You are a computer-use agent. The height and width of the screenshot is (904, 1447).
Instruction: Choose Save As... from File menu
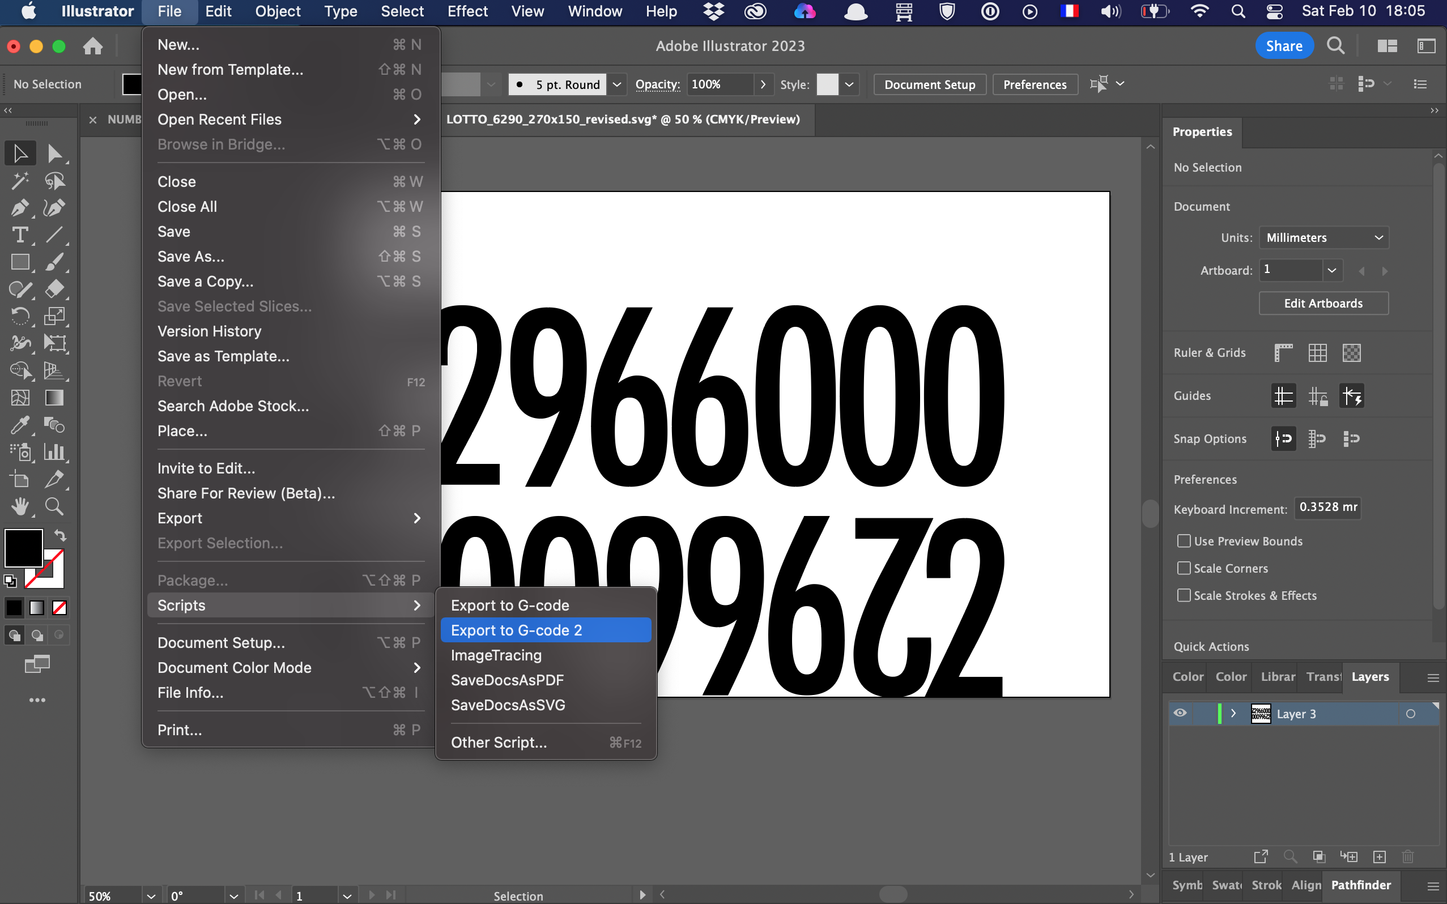click(x=291, y=257)
